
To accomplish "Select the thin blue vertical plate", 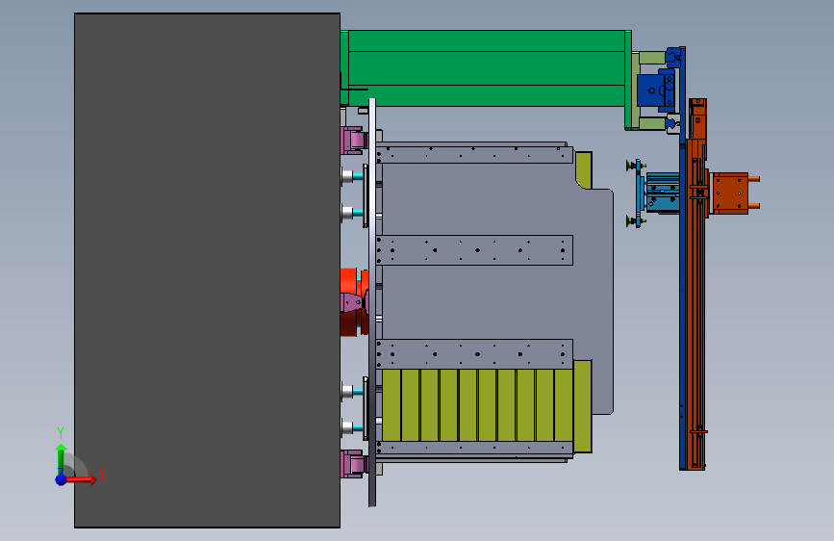I will coord(682,258).
